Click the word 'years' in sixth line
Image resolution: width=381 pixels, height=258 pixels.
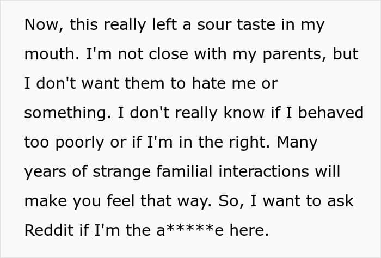[x=45, y=173]
